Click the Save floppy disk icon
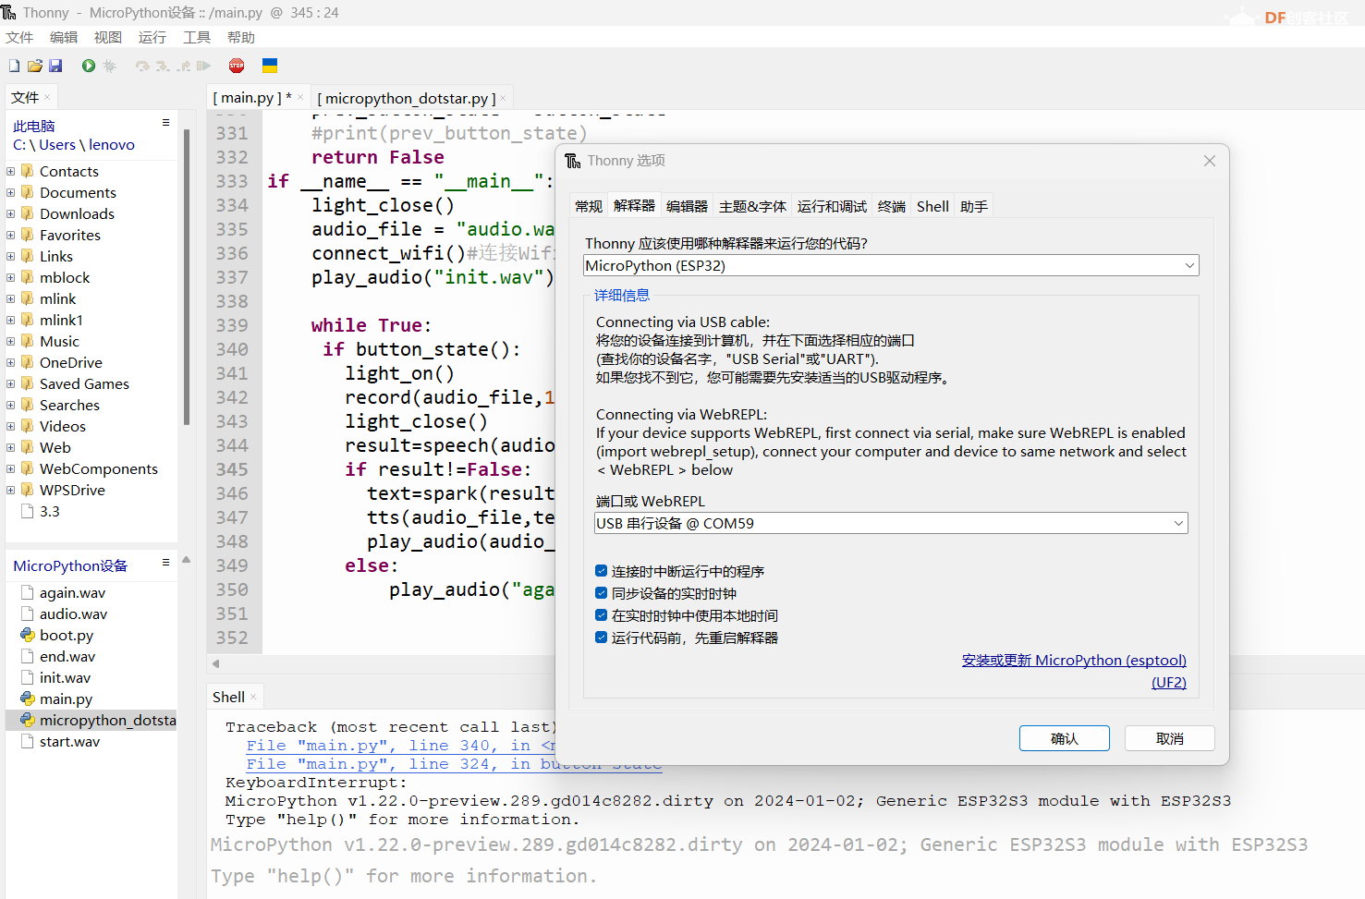This screenshot has width=1365, height=899. point(55,66)
